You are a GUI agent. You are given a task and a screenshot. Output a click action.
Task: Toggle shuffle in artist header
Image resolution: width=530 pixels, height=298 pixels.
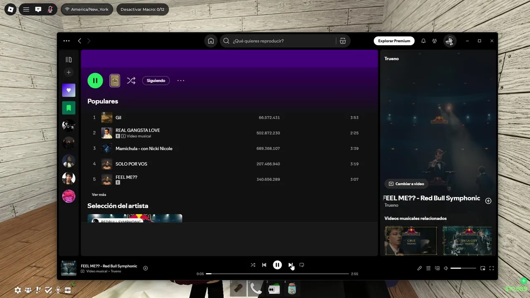(x=131, y=81)
